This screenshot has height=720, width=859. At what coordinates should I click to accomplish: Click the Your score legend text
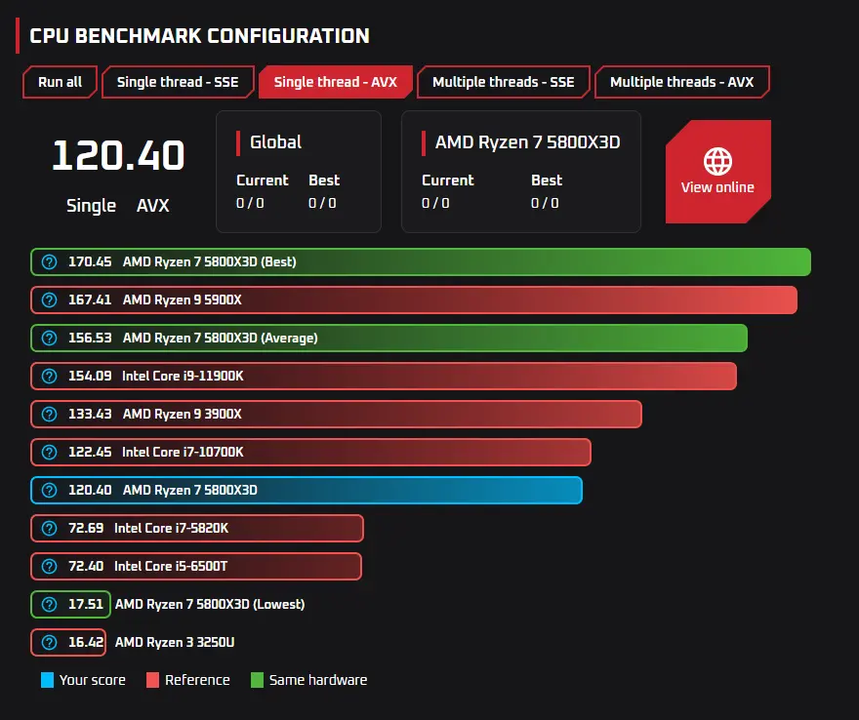[93, 680]
